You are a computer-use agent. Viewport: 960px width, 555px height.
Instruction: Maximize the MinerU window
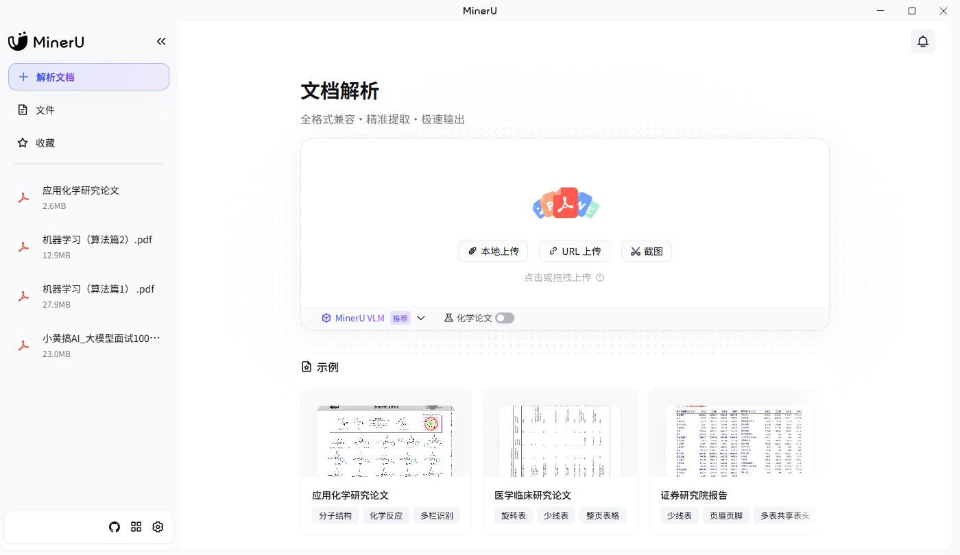pos(912,10)
